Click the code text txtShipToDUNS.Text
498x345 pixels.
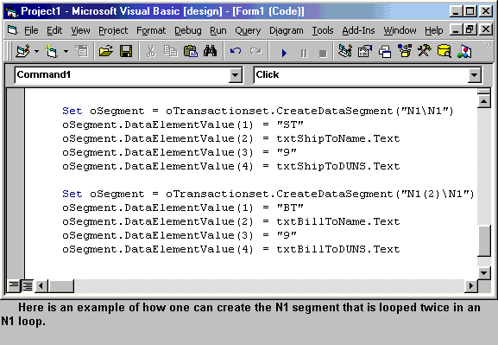[x=338, y=166]
